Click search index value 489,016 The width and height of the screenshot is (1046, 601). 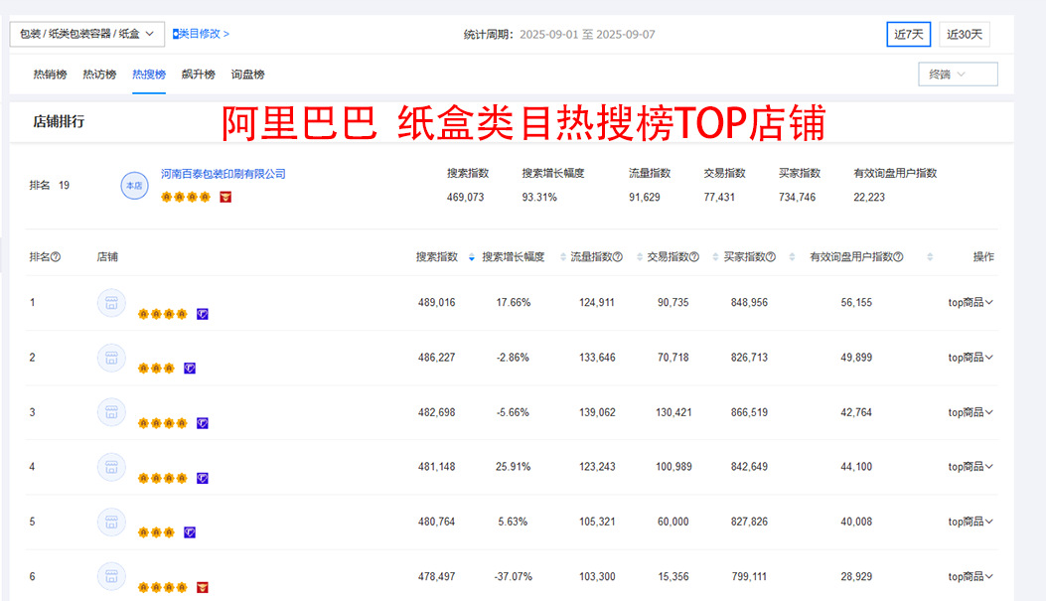tap(436, 303)
